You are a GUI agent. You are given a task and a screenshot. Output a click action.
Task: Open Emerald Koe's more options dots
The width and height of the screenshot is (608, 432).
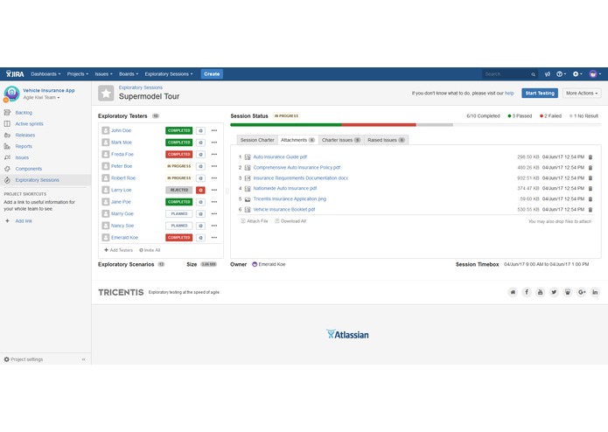[x=214, y=238]
